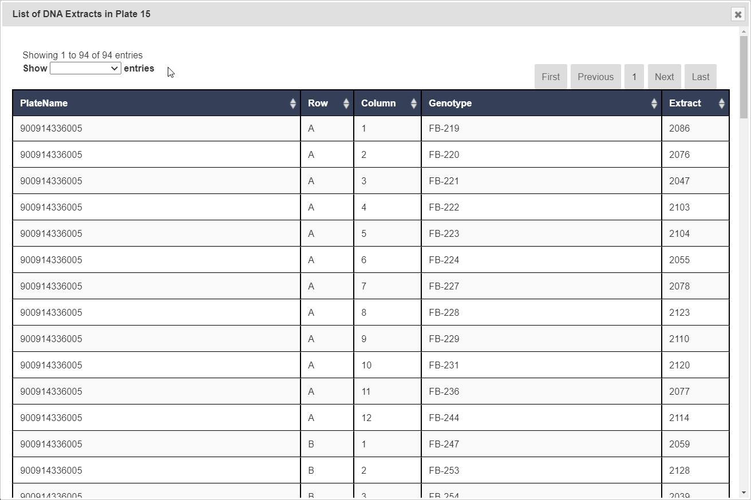Click the Genotype column sort arrows

(654, 104)
